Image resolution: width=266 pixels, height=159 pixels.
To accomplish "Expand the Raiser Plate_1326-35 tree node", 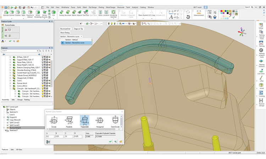I will click(10, 62).
